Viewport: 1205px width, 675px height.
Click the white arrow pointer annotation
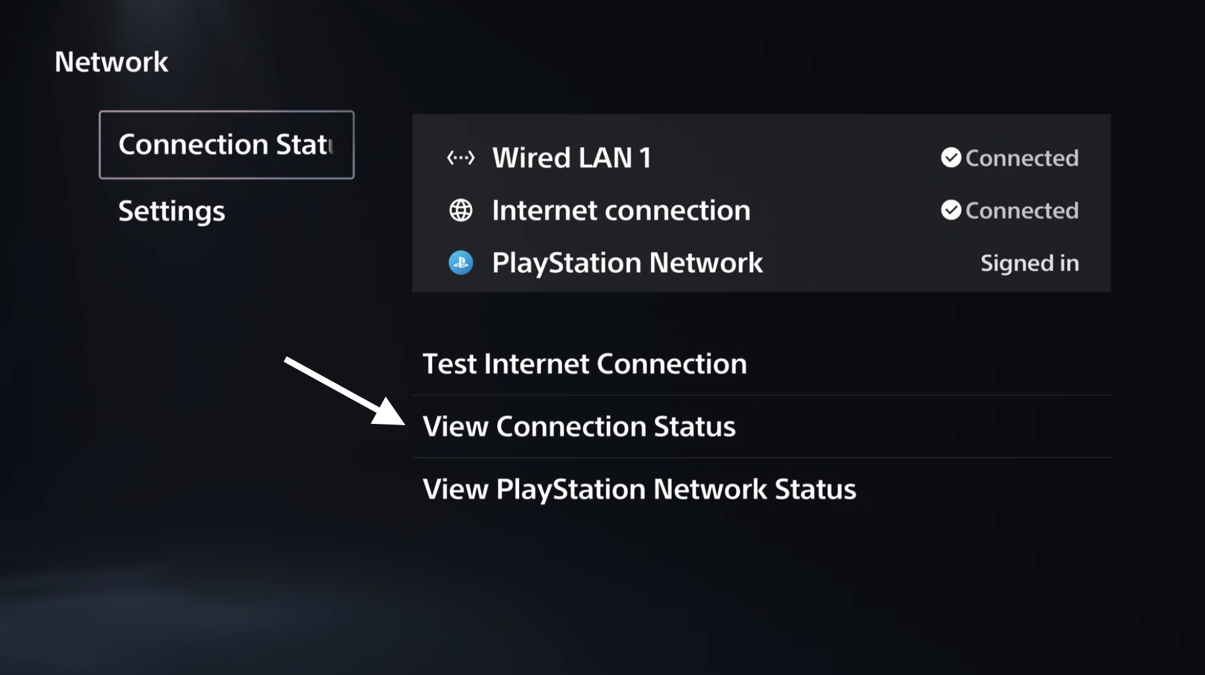[345, 392]
